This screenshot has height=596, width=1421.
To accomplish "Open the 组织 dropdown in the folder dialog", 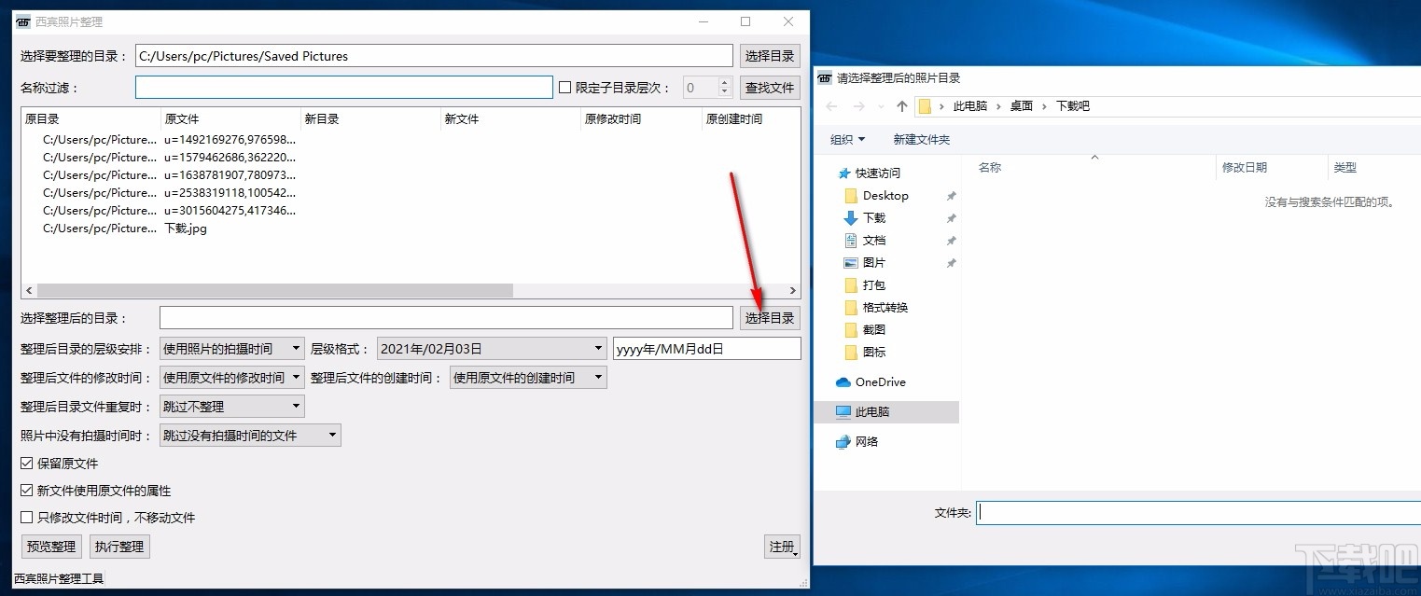I will click(x=847, y=139).
